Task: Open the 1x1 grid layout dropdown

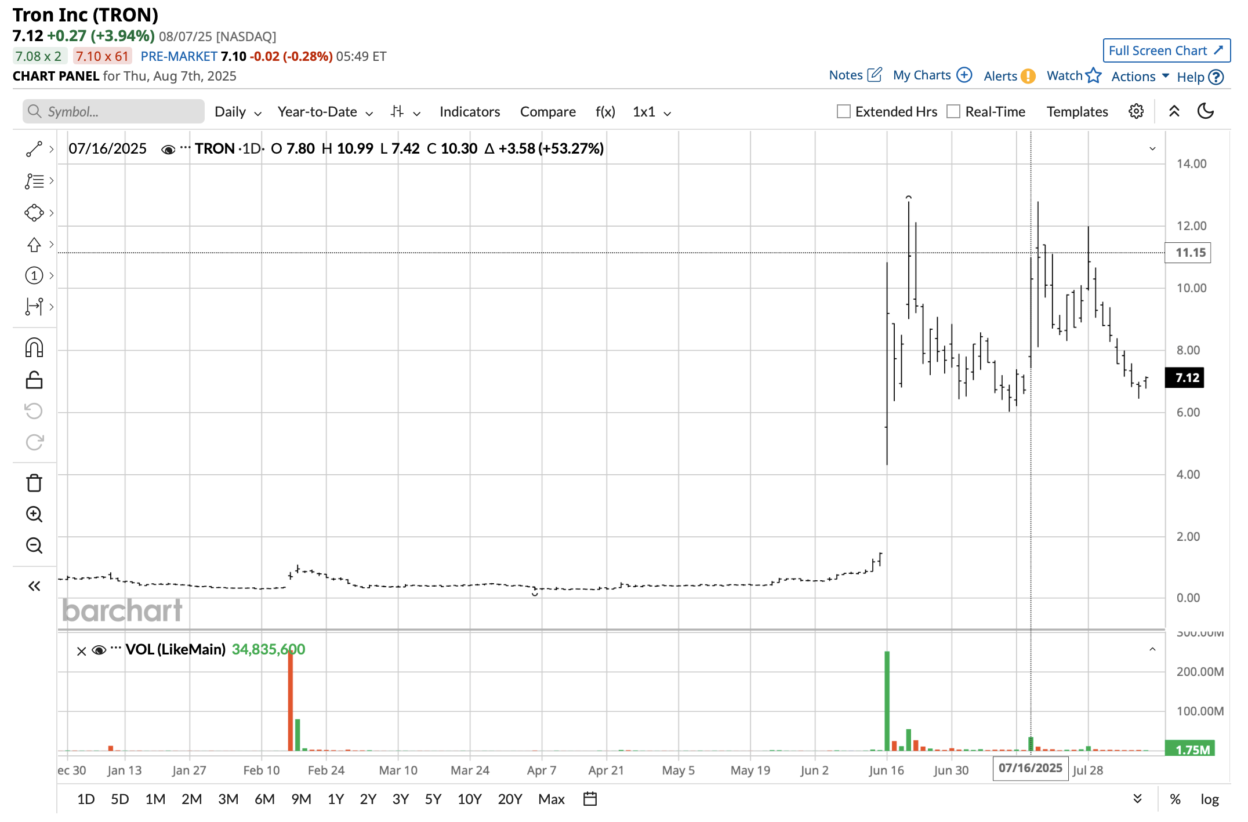Action: point(652,112)
